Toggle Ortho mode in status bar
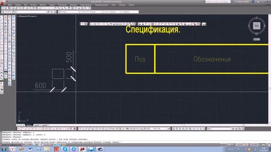This screenshot has width=271, height=152. pyautogui.click(x=34, y=145)
